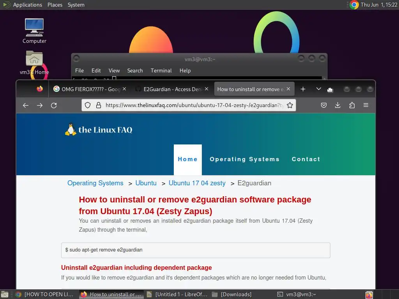The width and height of the screenshot is (399, 299).
Task: Select the Computer desktop icon
Action: tap(34, 31)
